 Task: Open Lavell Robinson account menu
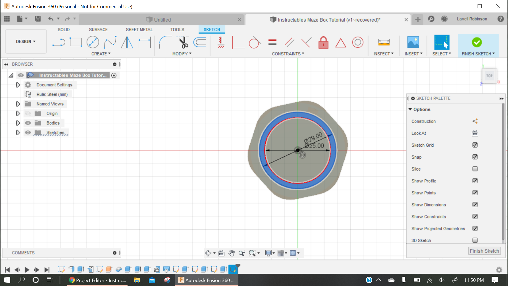pos(472,19)
